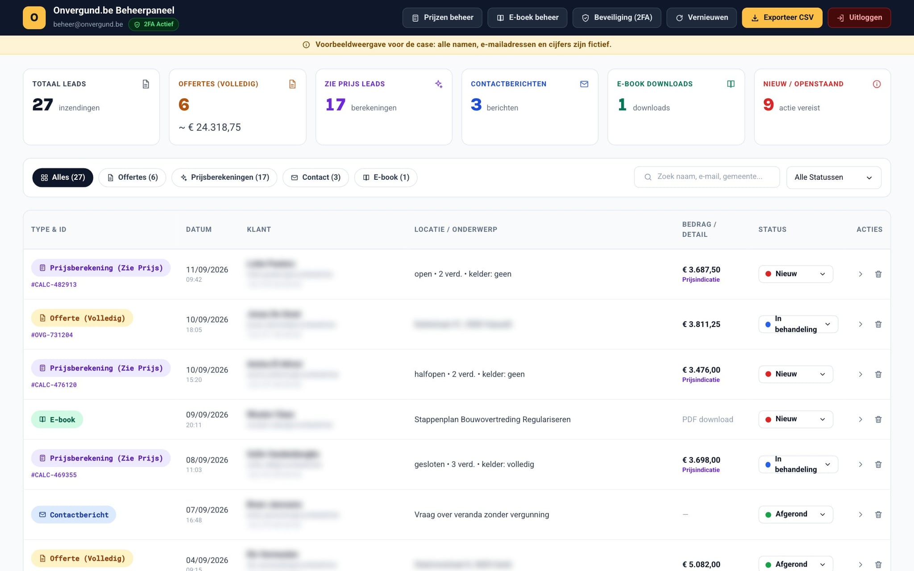Screen dimensions: 914x571
Task: Click the KLANT column header
Action: (x=259, y=229)
